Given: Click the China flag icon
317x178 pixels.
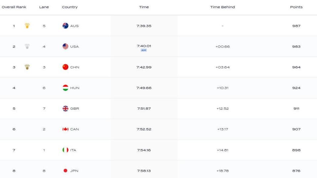Looking at the screenshot, I should [65, 67].
